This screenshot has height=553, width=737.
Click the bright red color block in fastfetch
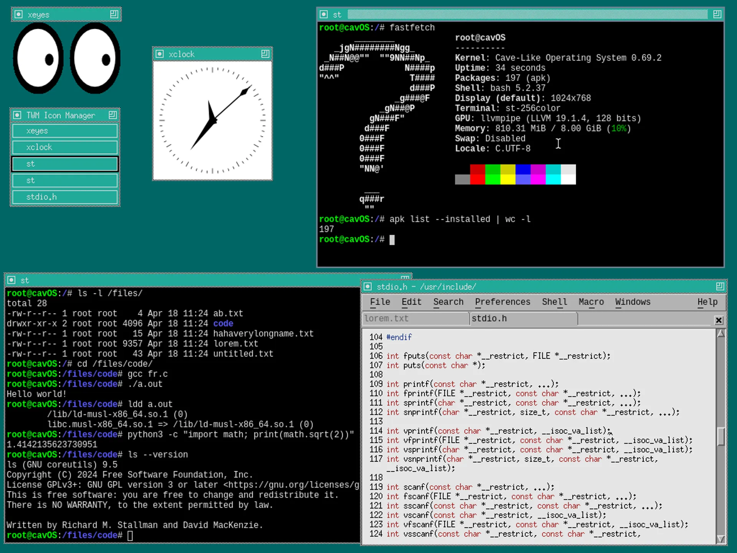click(x=478, y=179)
